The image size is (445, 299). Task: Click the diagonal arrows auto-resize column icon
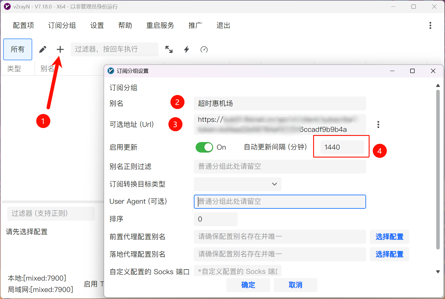coord(169,49)
